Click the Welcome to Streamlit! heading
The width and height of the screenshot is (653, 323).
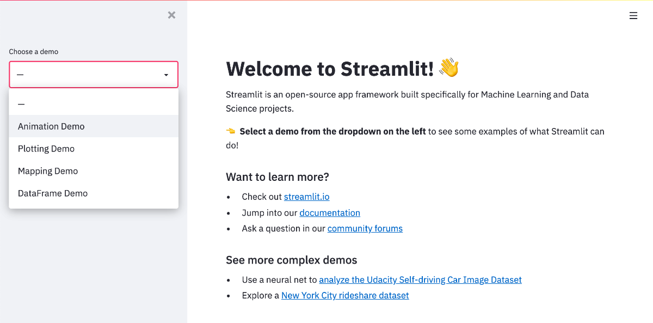pos(330,69)
